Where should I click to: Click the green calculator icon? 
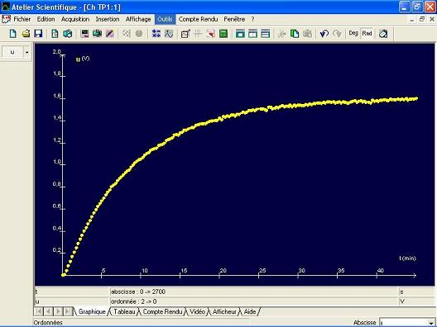pyautogui.click(x=223, y=34)
